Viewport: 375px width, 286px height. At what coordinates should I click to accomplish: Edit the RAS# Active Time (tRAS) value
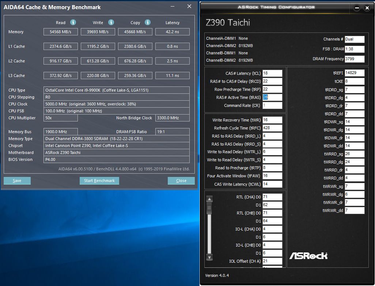[x=272, y=97]
